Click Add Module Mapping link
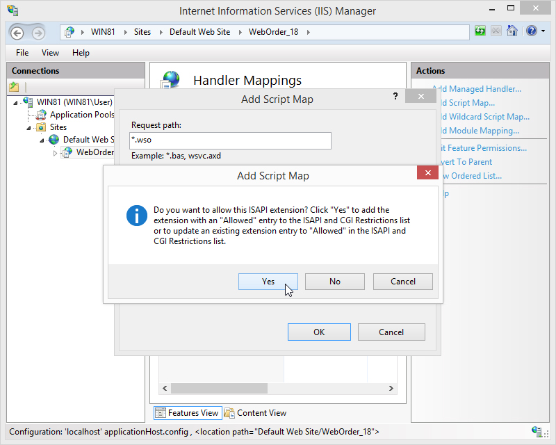This screenshot has width=556, height=445. 480,131
